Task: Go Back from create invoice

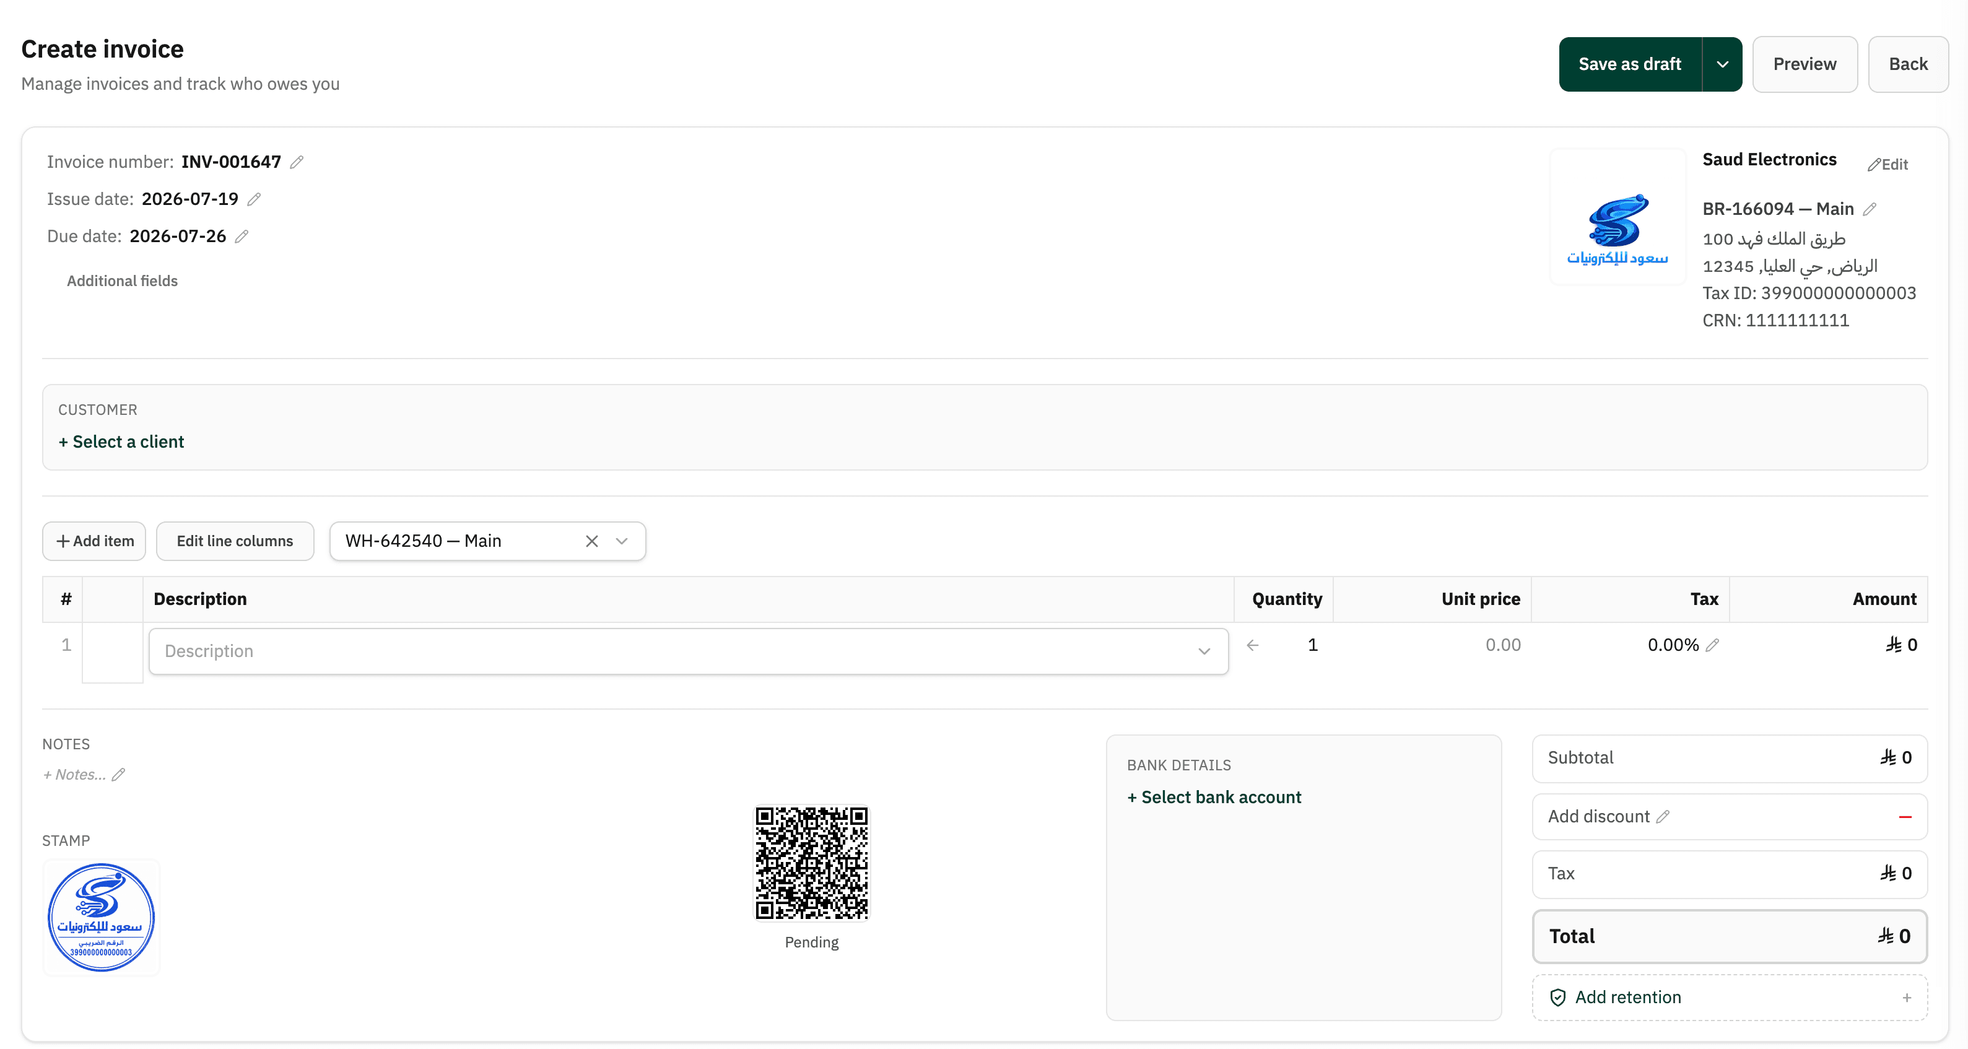Action: coord(1908,64)
